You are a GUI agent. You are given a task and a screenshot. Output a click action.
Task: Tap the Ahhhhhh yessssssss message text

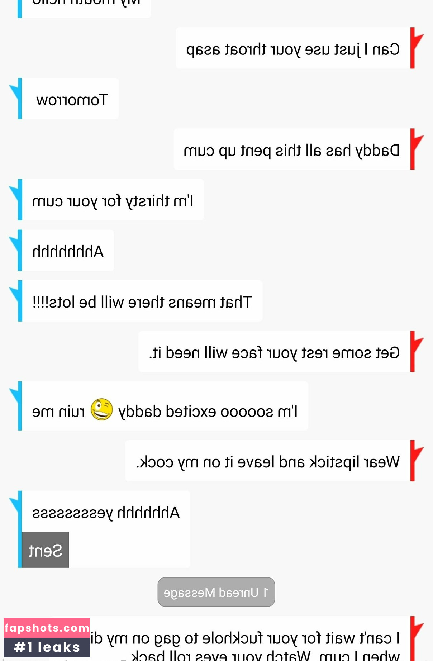click(106, 513)
